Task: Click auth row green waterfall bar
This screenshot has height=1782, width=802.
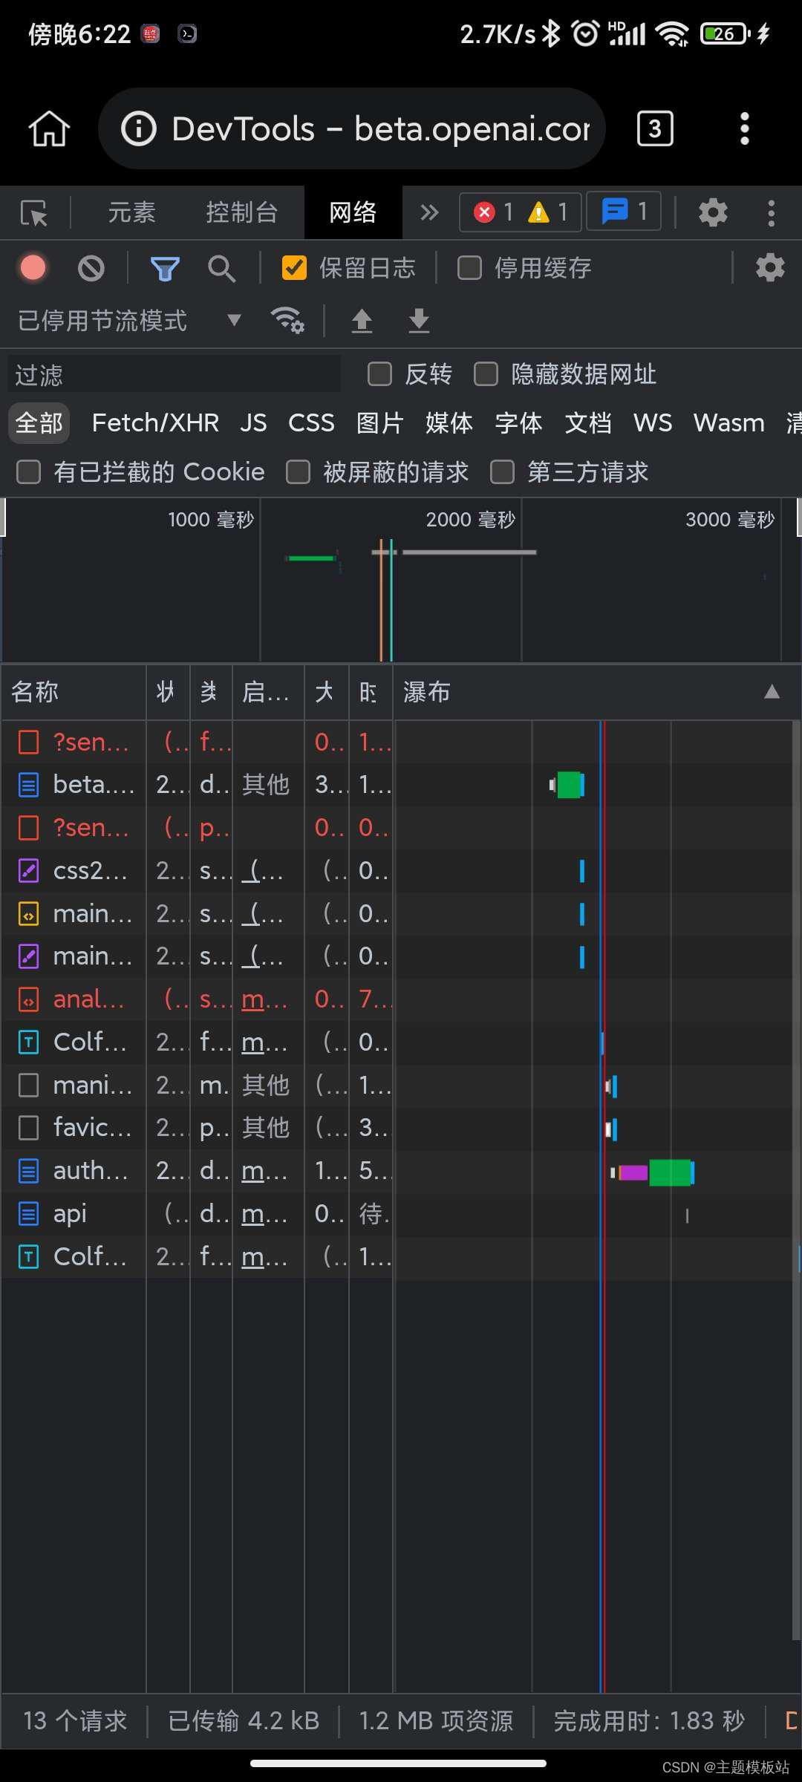Action: [x=670, y=1172]
